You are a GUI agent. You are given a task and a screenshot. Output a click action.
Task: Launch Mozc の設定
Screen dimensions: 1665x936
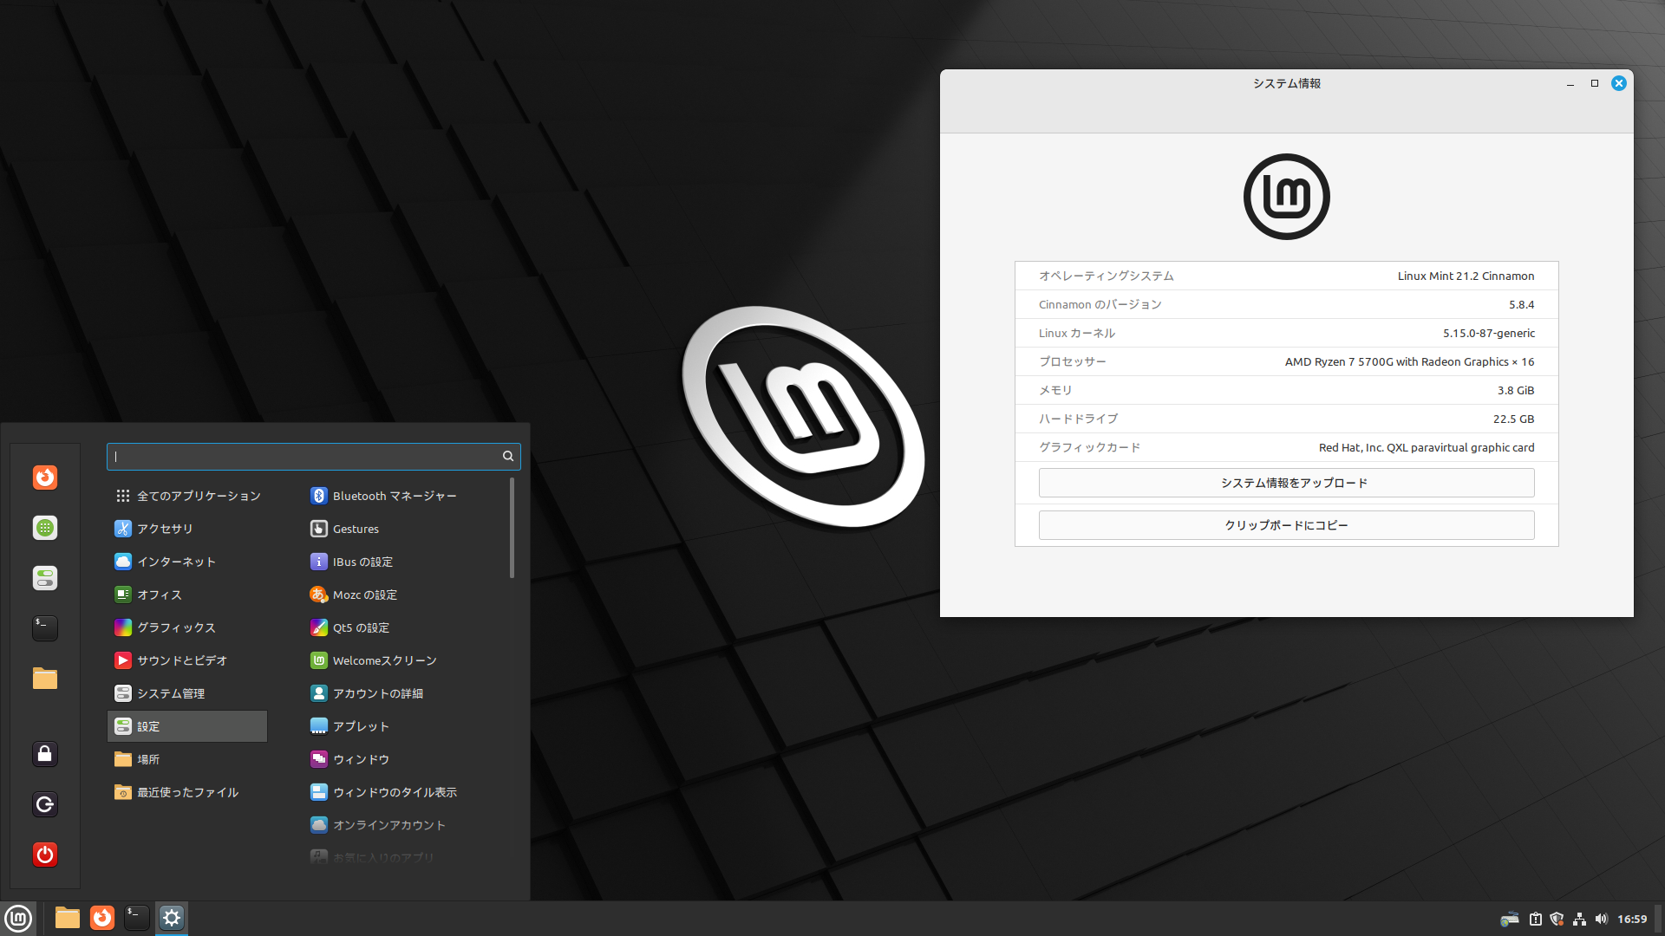pyautogui.click(x=364, y=595)
